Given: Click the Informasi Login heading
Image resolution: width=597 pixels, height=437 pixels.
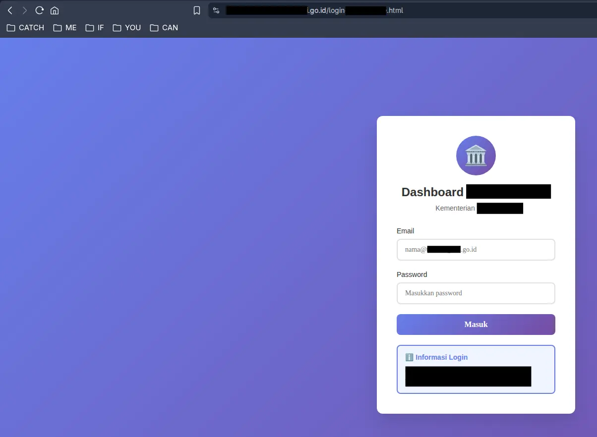Looking at the screenshot, I should (441, 357).
